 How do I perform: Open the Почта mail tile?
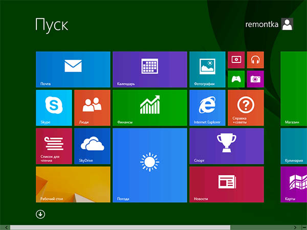pyautogui.click(x=73, y=70)
